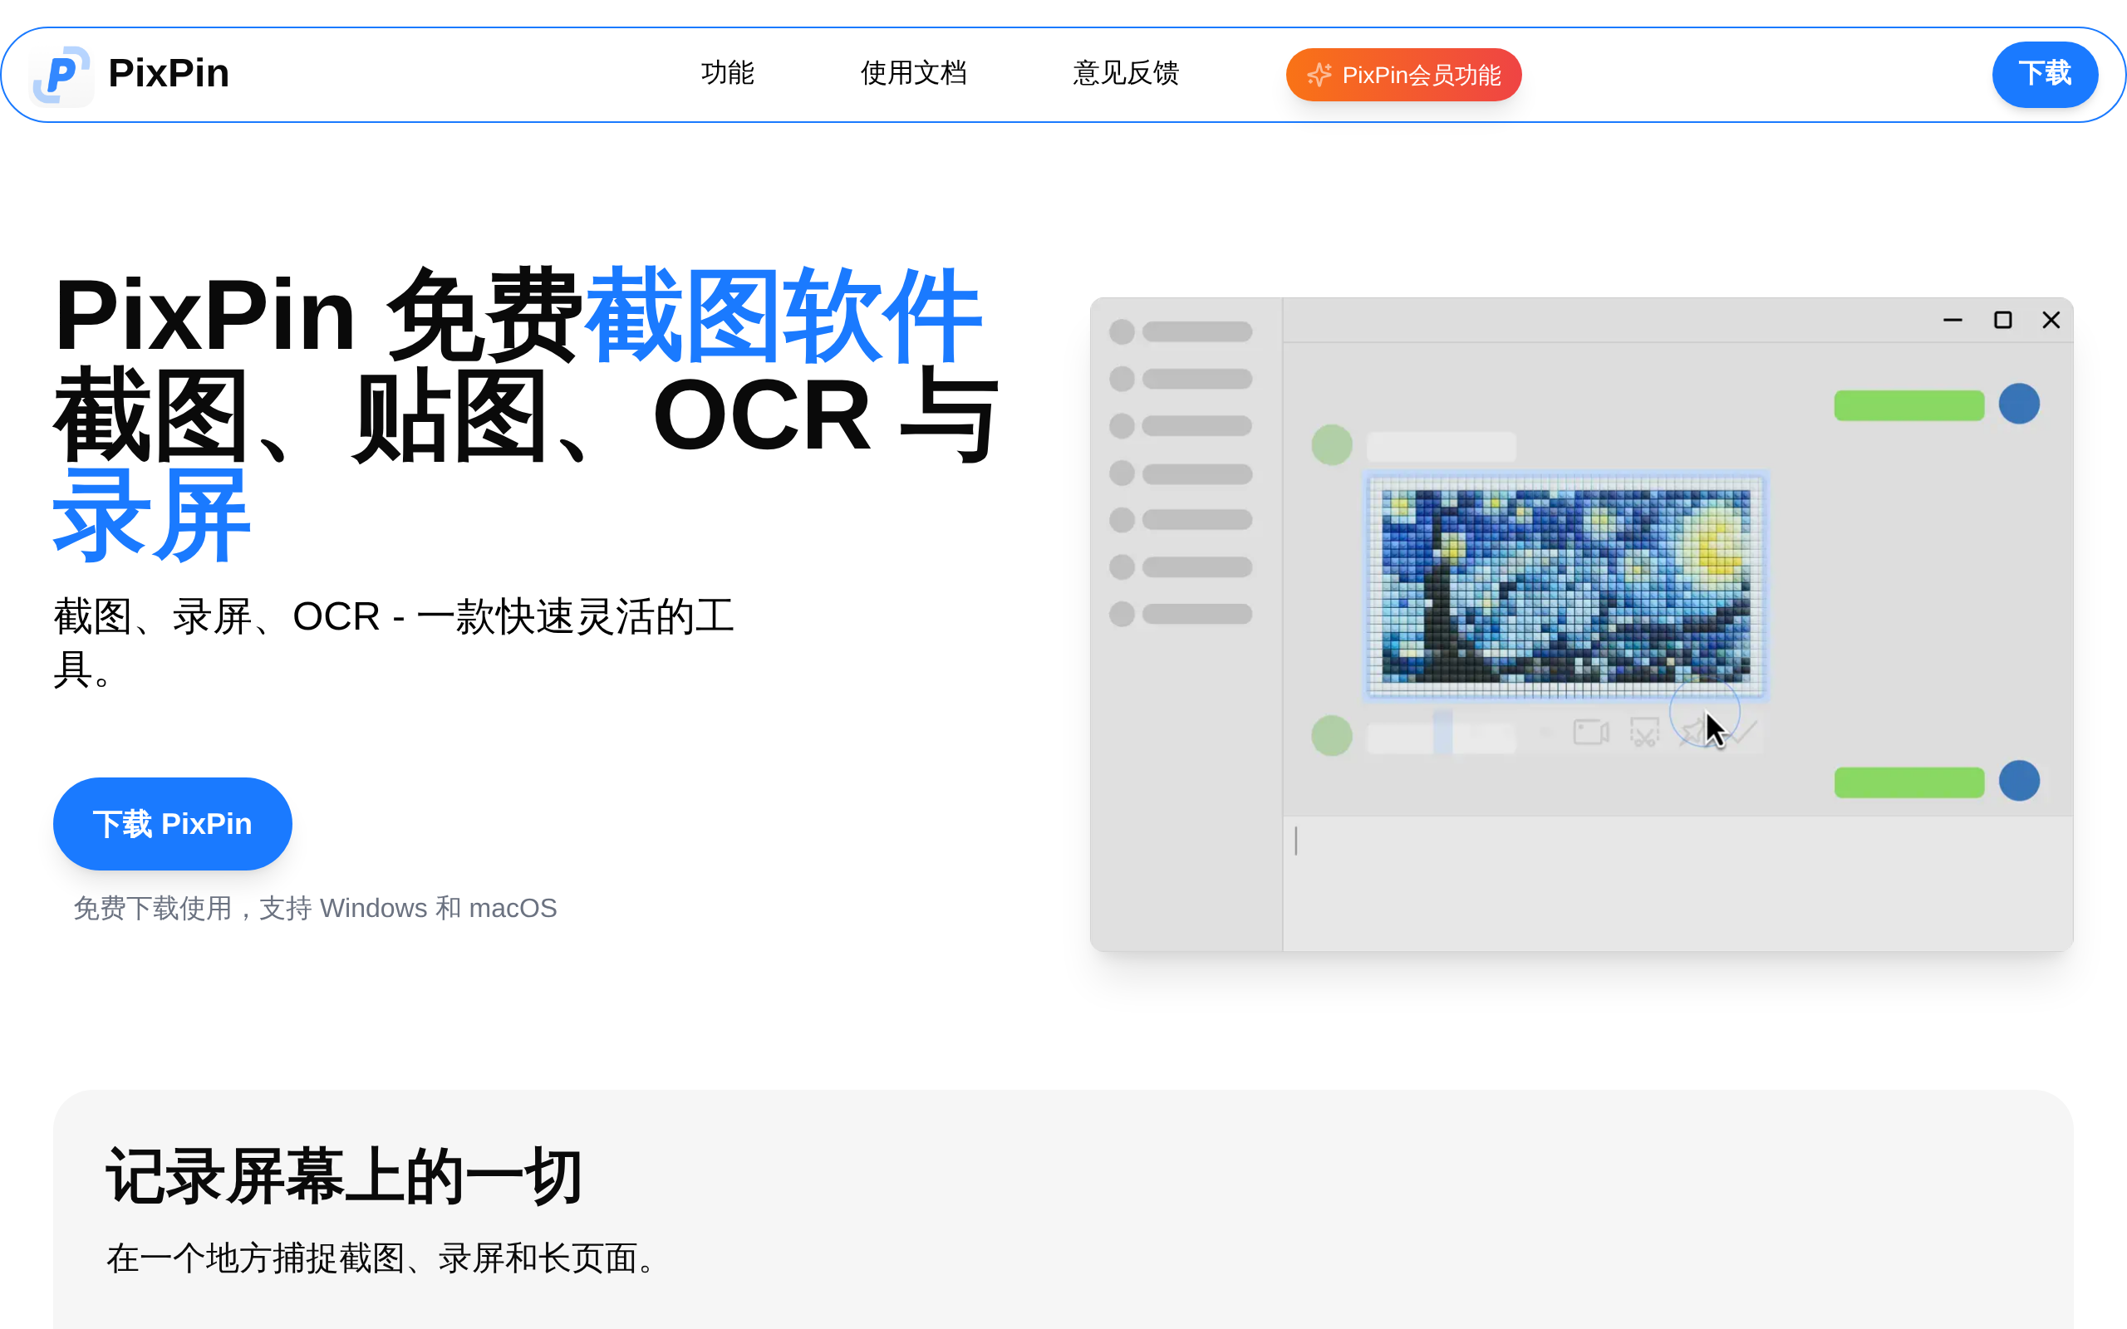The width and height of the screenshot is (2127, 1329).
Task: Click the section heading "记录屏幕上的一切"
Action: [344, 1175]
